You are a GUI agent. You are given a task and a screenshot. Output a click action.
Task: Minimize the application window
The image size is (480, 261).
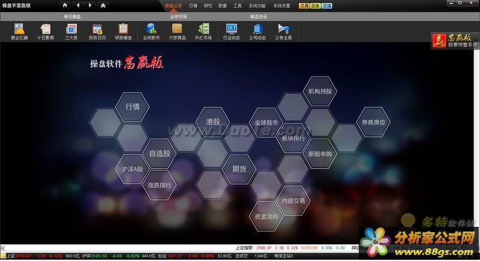[x=451, y=3]
